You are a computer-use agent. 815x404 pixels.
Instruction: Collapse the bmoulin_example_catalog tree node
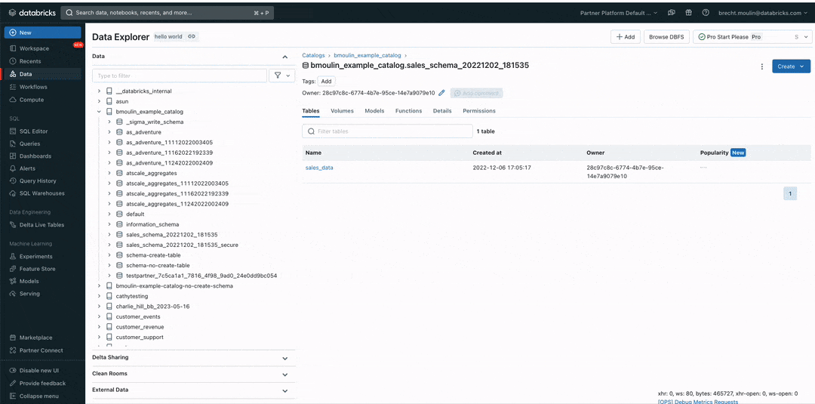[99, 112]
